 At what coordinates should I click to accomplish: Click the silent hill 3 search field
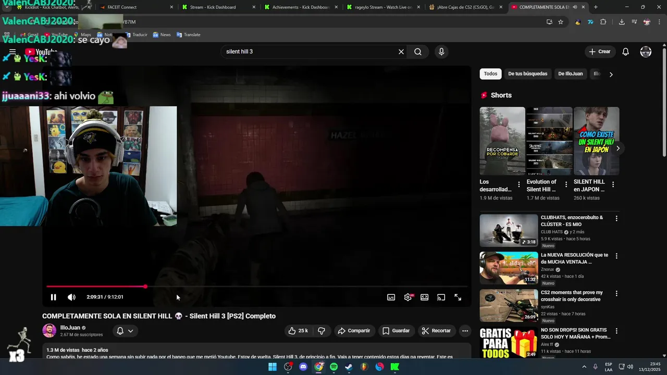click(x=310, y=52)
